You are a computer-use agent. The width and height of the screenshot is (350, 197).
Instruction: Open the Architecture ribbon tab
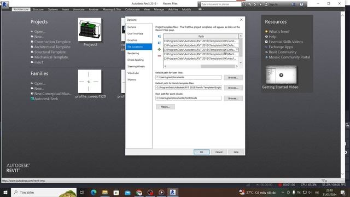21,9
